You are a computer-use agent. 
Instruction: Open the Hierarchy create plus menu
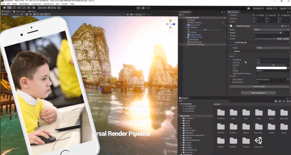181,15
